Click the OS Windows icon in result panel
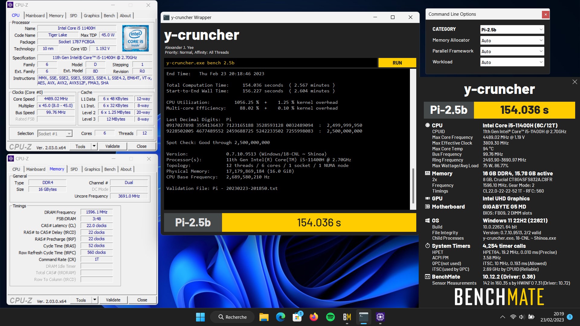 coord(427,220)
